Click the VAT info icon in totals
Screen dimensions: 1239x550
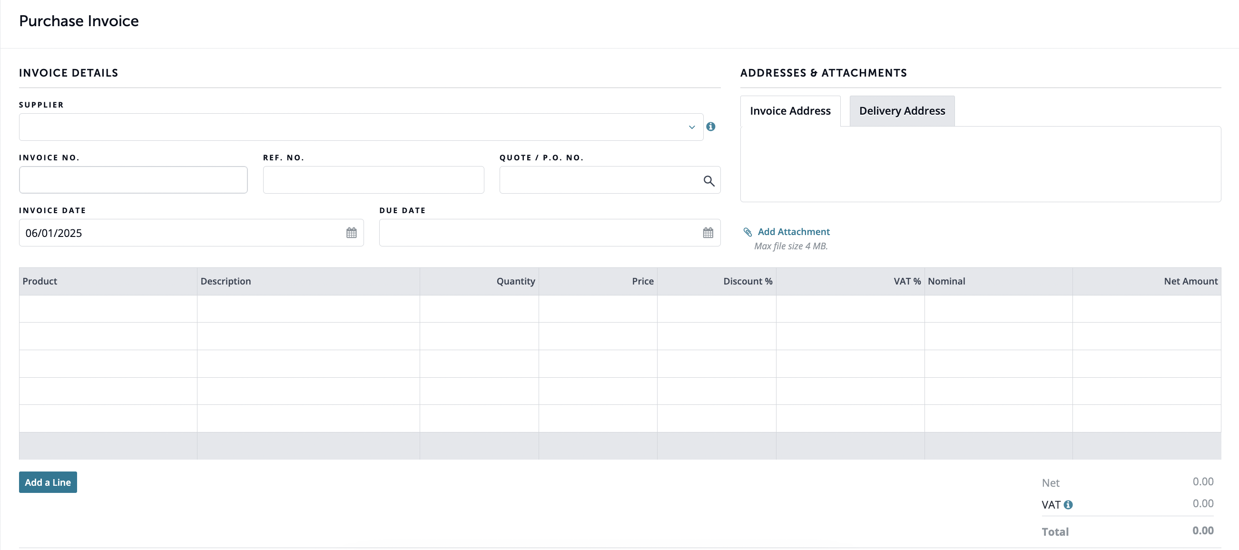pyautogui.click(x=1068, y=505)
